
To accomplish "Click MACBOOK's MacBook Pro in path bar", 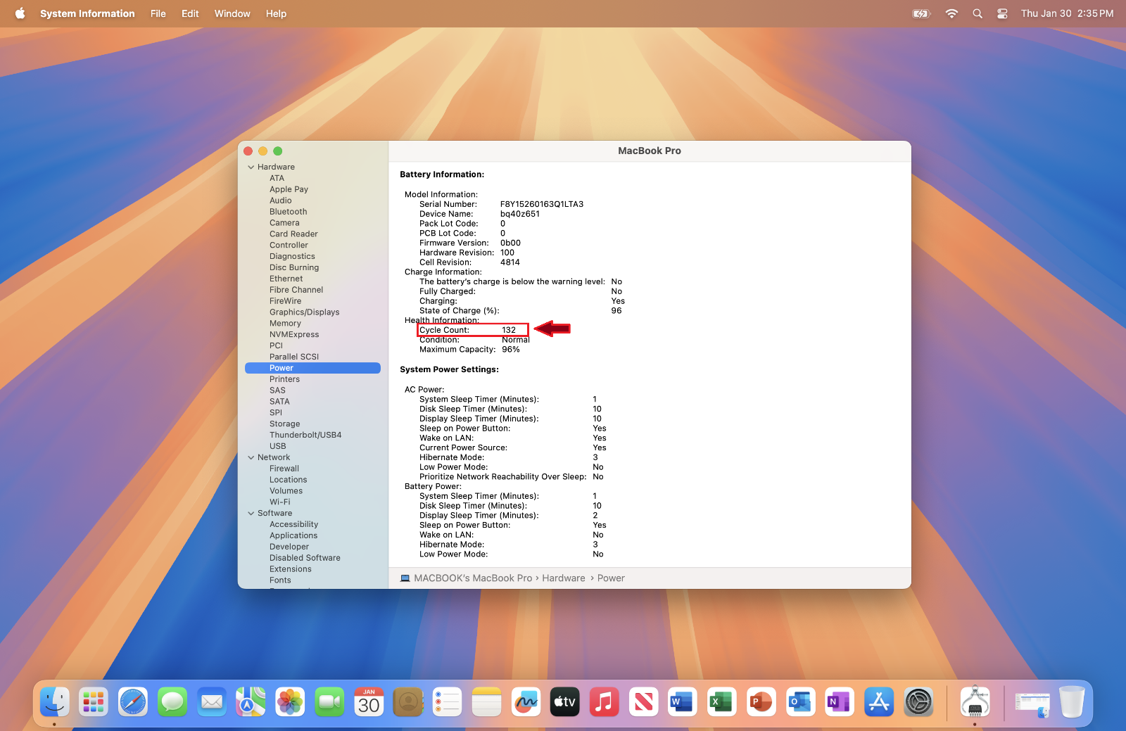I will point(473,578).
